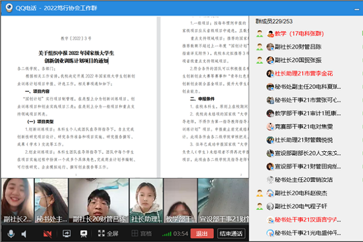Click the avatar of 副社长20财管吕陈
The width and height of the screenshot is (363, 242).
260,47
